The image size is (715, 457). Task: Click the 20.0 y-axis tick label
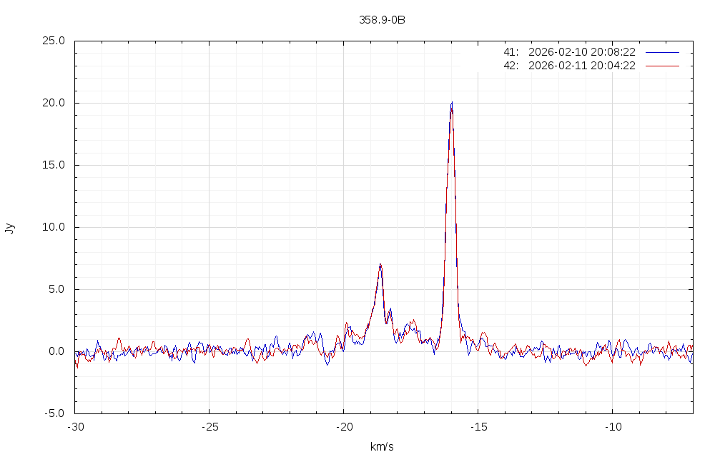point(54,103)
